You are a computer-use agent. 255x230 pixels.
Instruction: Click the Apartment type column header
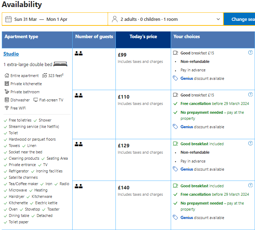pyautogui.click(x=21, y=36)
